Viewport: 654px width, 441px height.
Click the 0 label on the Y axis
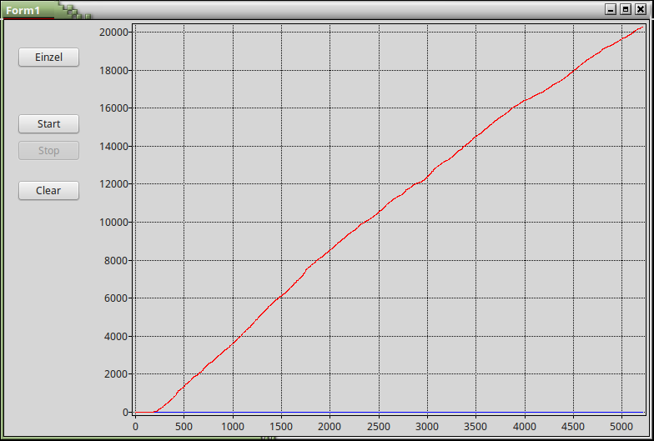pos(126,413)
